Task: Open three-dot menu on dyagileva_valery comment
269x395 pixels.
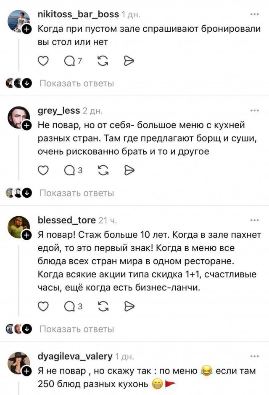Action: [x=254, y=356]
